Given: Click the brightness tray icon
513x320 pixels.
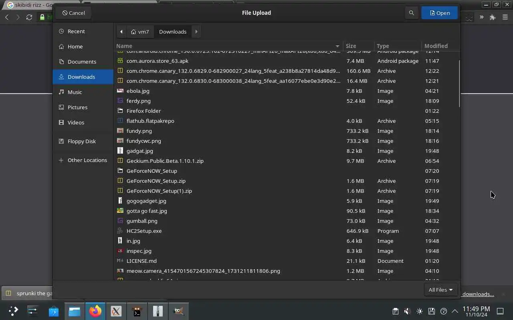Looking at the screenshot, I should (419, 311).
